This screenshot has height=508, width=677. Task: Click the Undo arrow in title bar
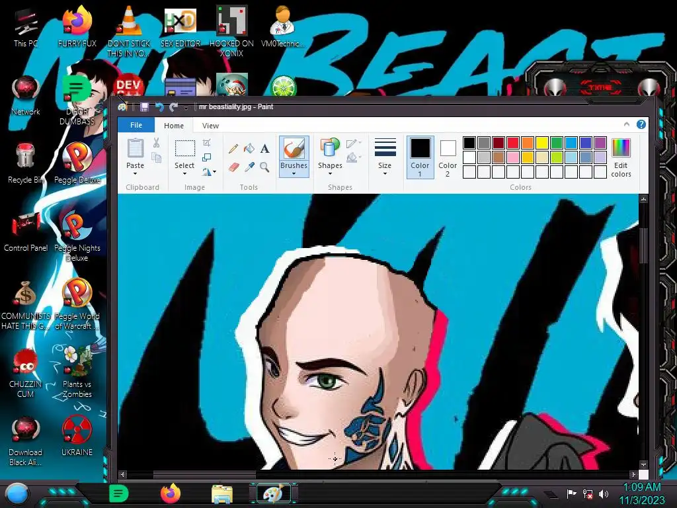click(x=159, y=106)
